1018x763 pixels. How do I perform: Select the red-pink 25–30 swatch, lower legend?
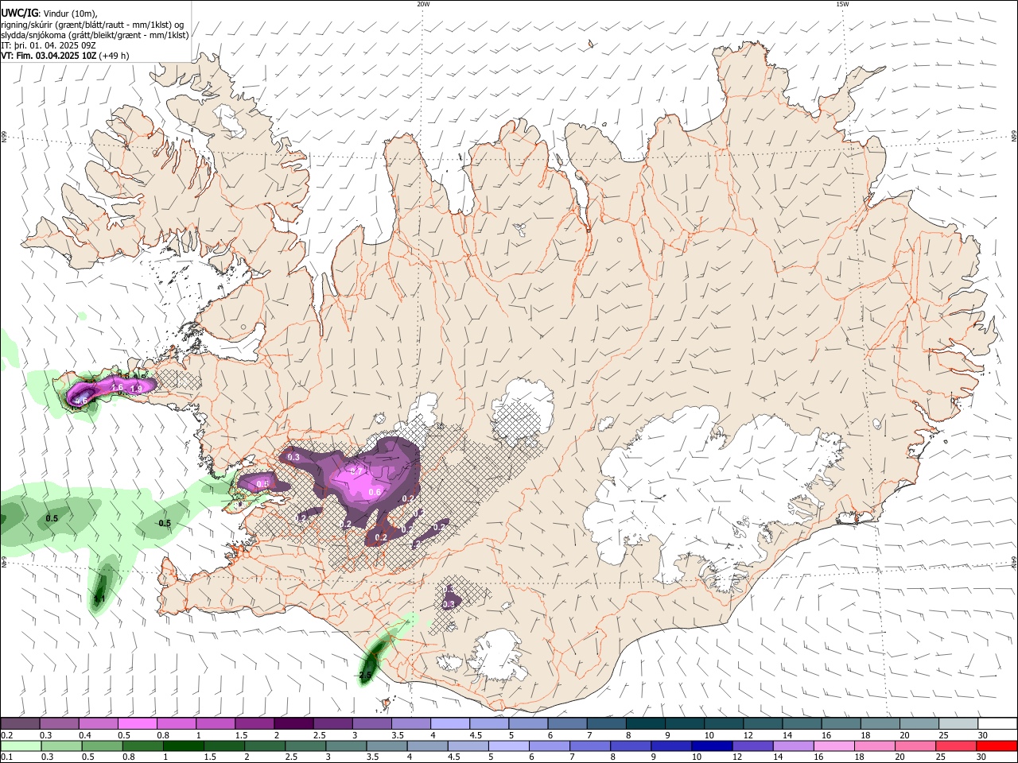(957, 746)
